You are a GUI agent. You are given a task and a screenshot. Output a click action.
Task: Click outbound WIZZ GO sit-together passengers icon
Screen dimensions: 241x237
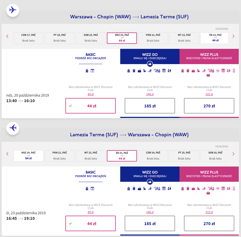(x=169, y=71)
